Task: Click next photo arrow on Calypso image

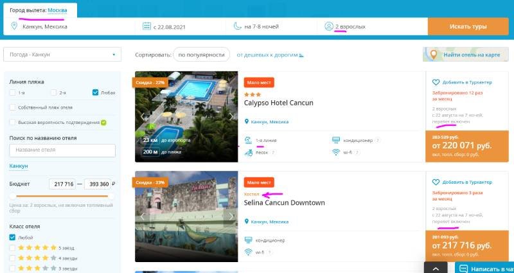Action: tap(231, 116)
